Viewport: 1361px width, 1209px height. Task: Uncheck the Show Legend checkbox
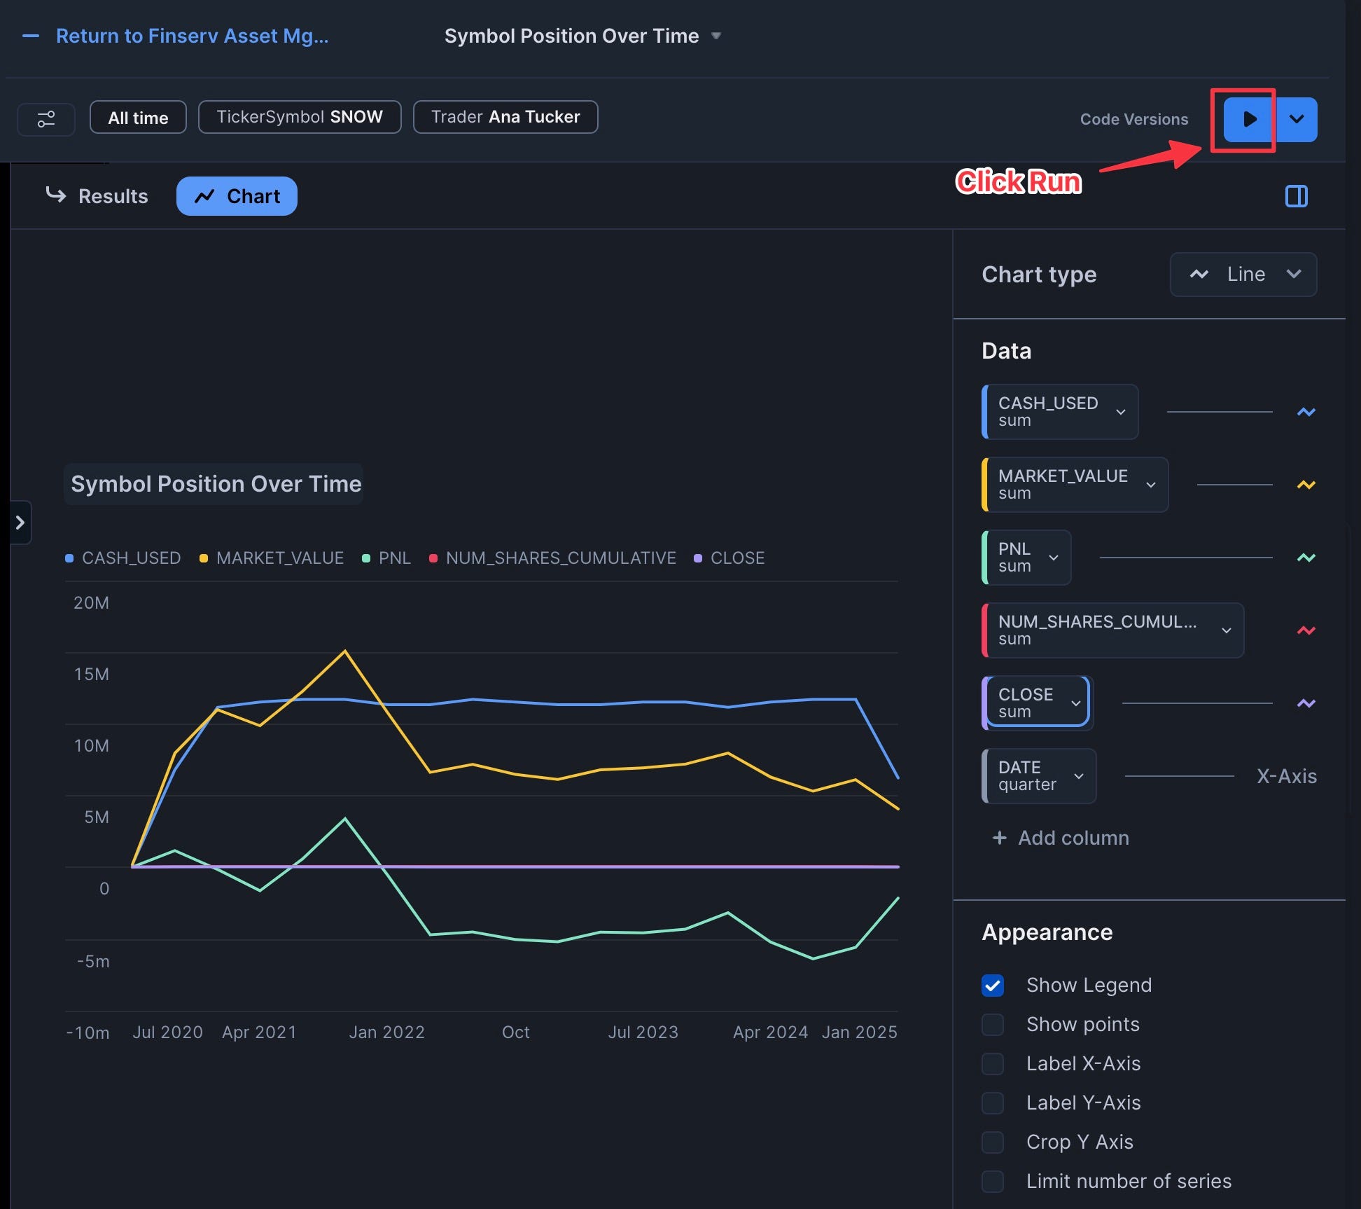tap(993, 986)
